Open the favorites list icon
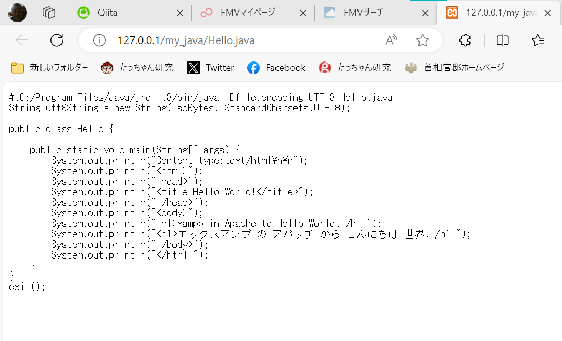The width and height of the screenshot is (562, 341). tap(537, 40)
